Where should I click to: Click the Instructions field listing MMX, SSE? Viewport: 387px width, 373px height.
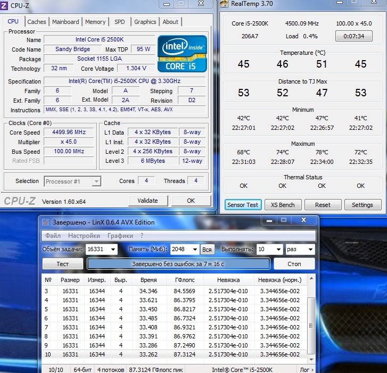click(x=125, y=110)
